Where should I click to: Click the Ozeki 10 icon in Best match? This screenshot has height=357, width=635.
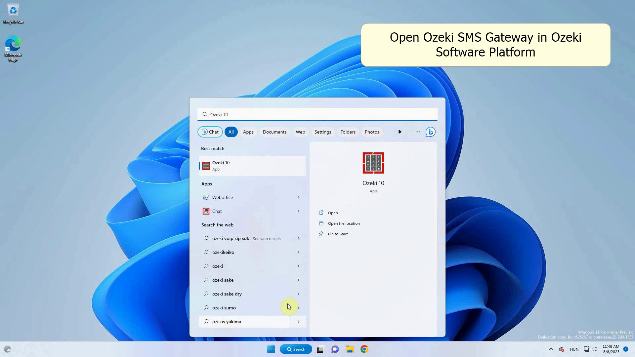pos(206,166)
